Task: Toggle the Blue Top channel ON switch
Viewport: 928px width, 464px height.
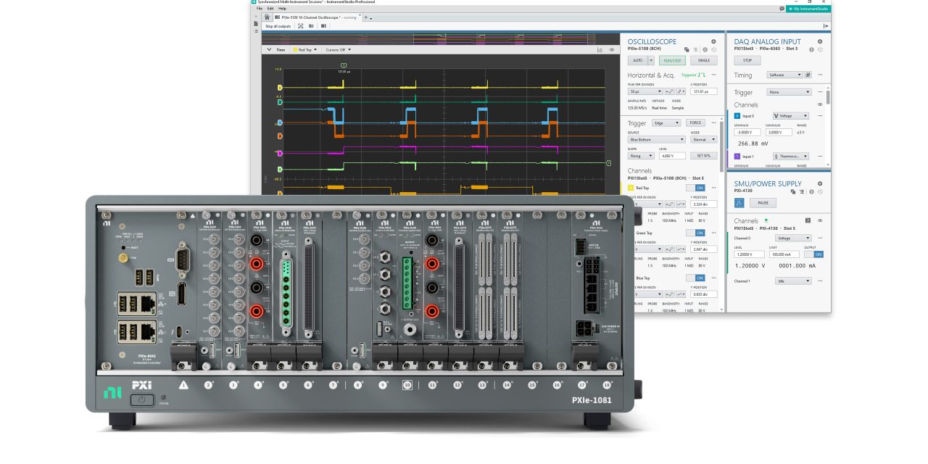Action: (695, 278)
